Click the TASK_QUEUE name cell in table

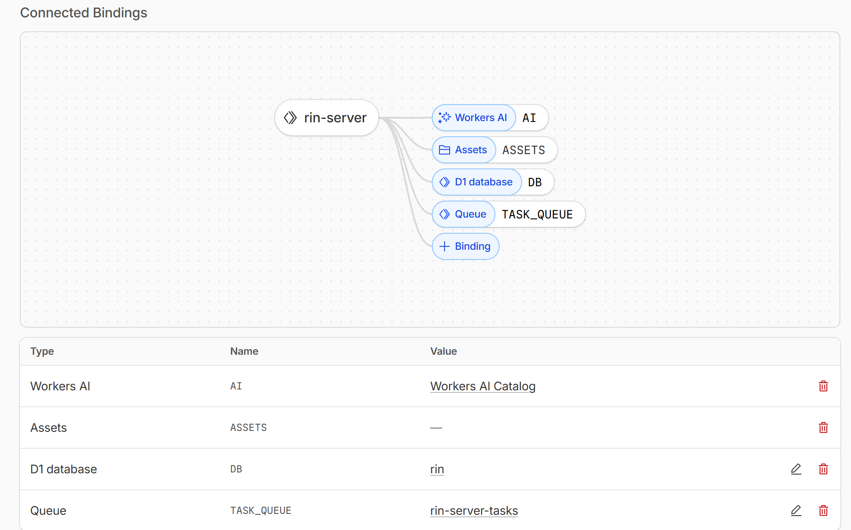click(261, 511)
